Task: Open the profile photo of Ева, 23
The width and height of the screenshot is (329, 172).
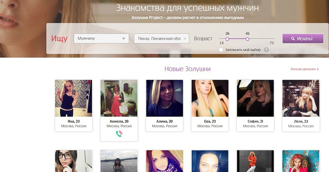Action: [210, 98]
